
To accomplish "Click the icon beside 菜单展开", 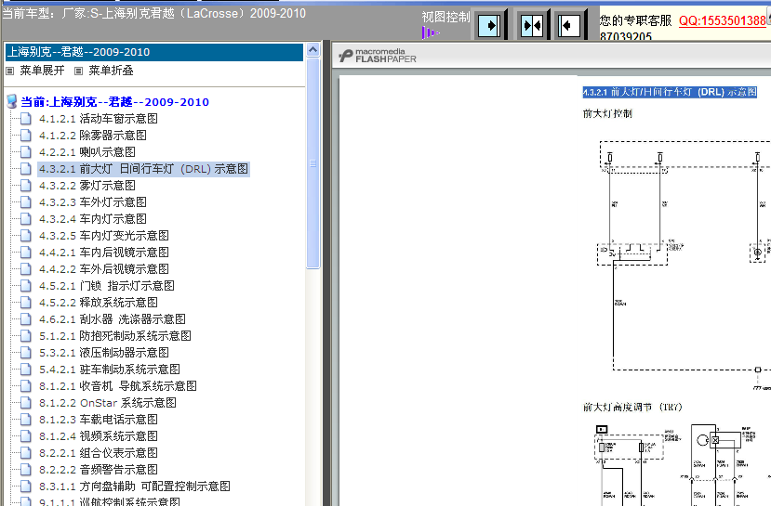I will pos(10,71).
